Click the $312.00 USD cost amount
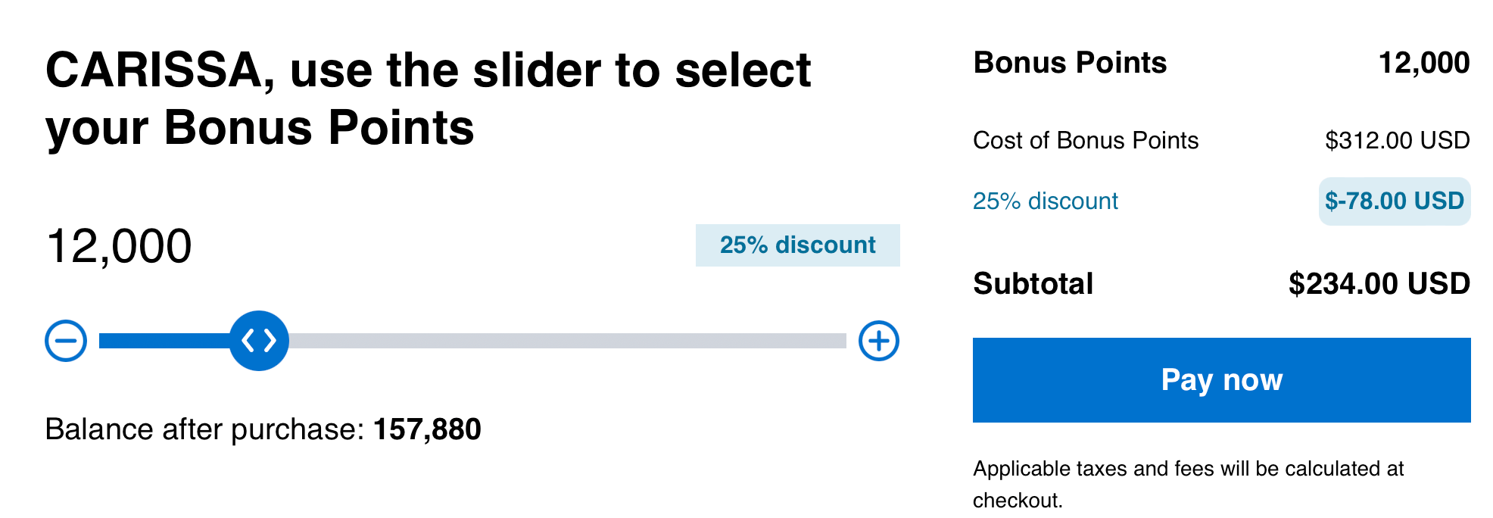The image size is (1493, 518). click(x=1397, y=140)
